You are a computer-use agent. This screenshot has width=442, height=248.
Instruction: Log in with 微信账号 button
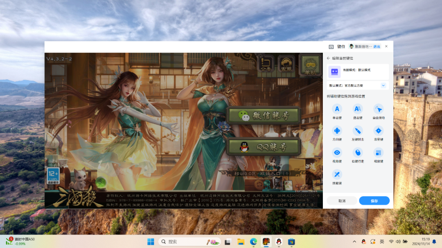(264, 116)
